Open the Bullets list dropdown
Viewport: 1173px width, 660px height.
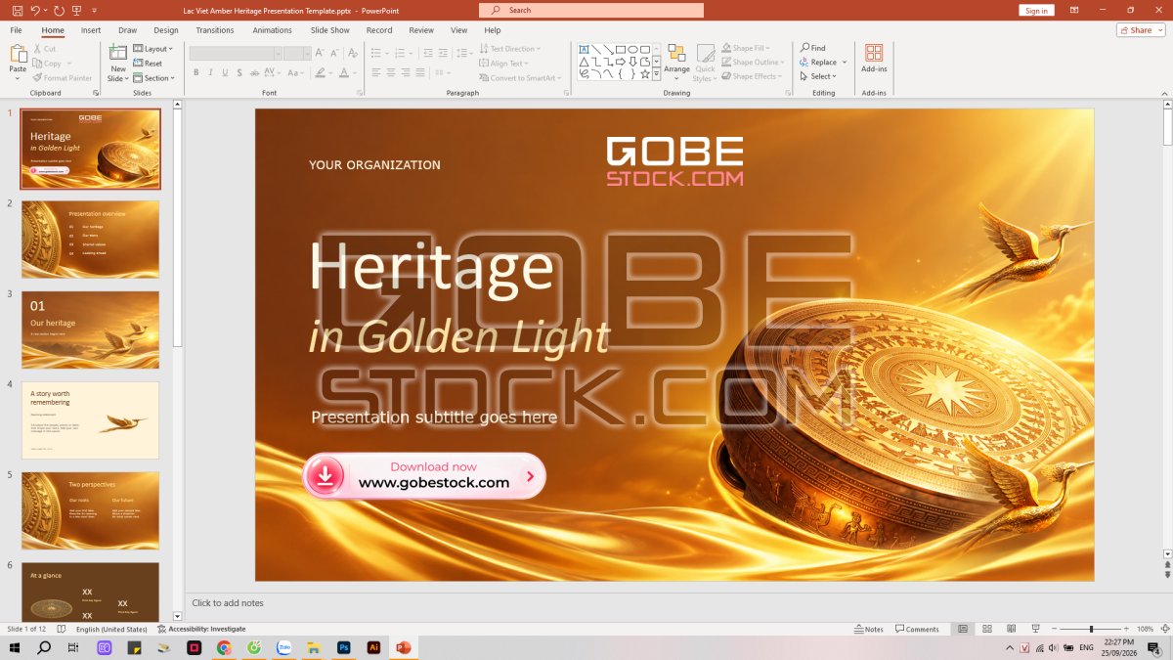tap(387, 53)
